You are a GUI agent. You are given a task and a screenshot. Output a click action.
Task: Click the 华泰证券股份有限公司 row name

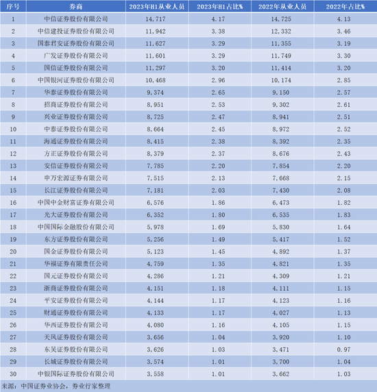coord(76,93)
